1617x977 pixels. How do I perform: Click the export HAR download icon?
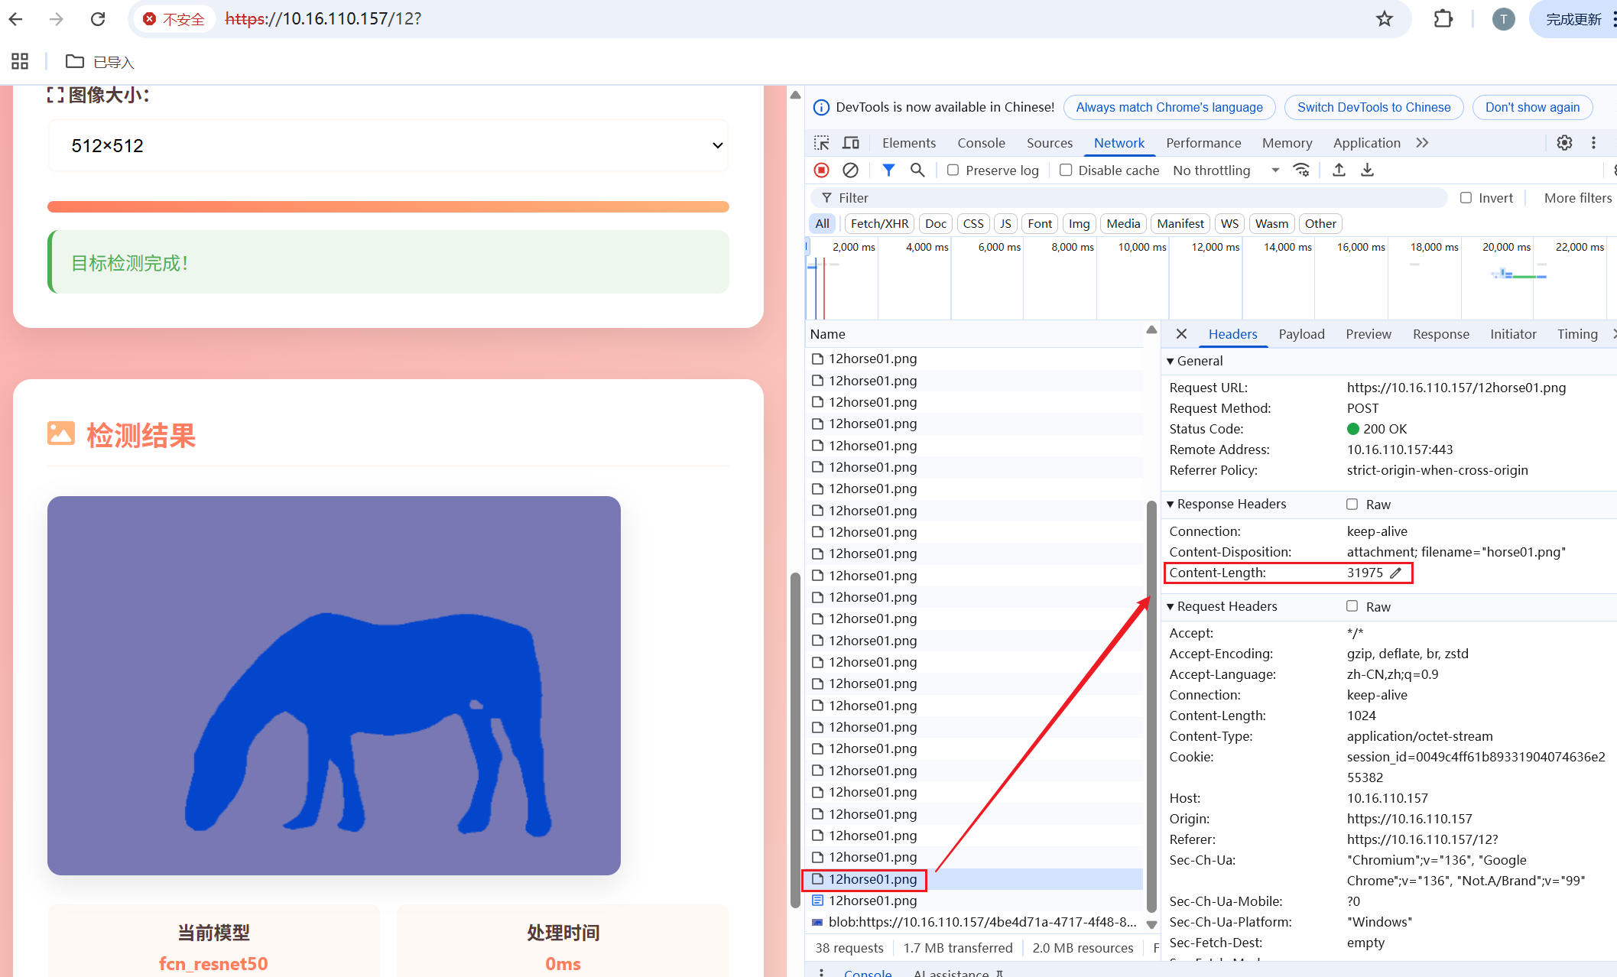pyautogui.click(x=1368, y=170)
